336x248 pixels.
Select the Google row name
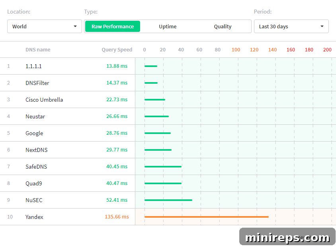click(x=34, y=133)
